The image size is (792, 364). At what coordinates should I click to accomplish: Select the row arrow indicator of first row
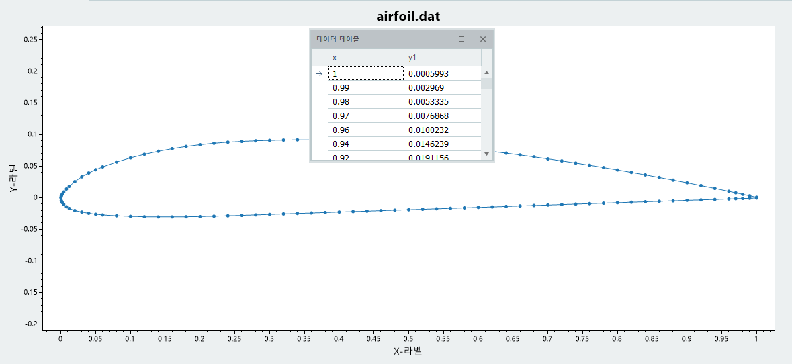[x=319, y=74]
